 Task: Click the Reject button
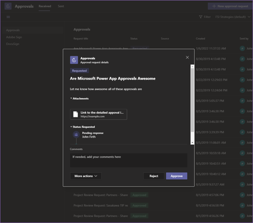154,176
